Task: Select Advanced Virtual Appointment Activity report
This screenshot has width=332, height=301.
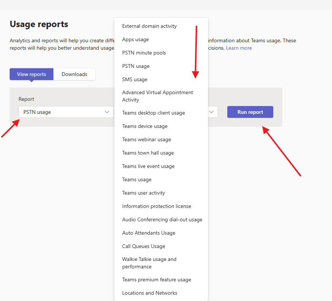Action: 157,96
